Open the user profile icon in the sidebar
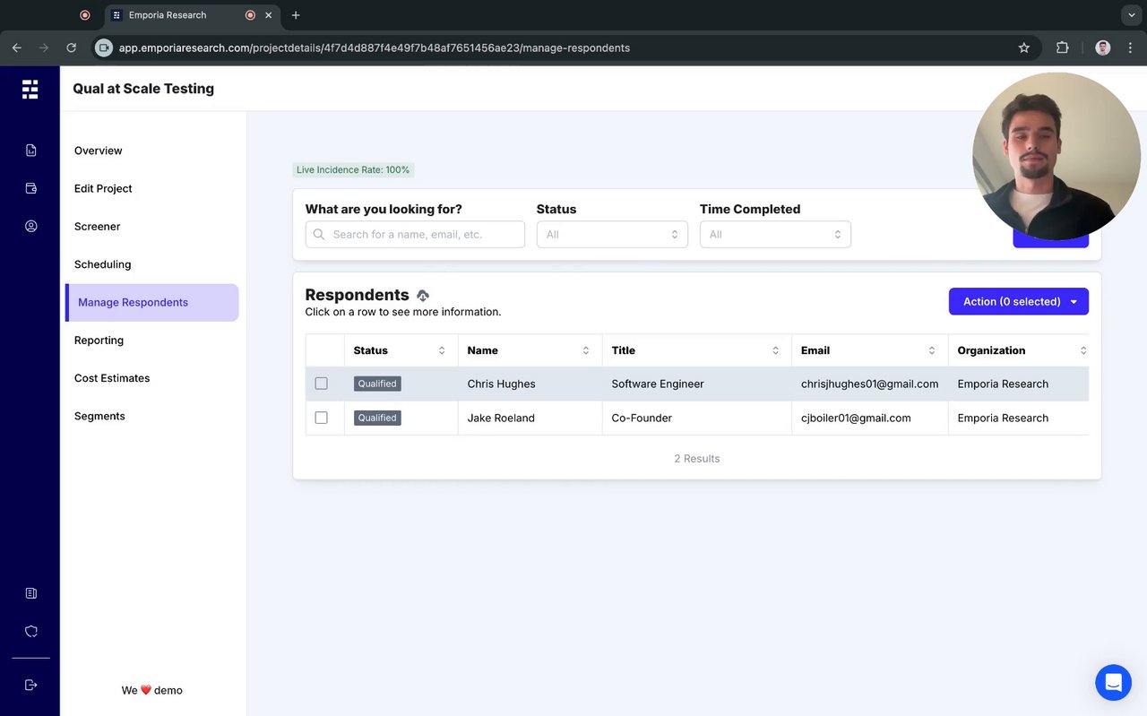1147x716 pixels. click(x=31, y=227)
